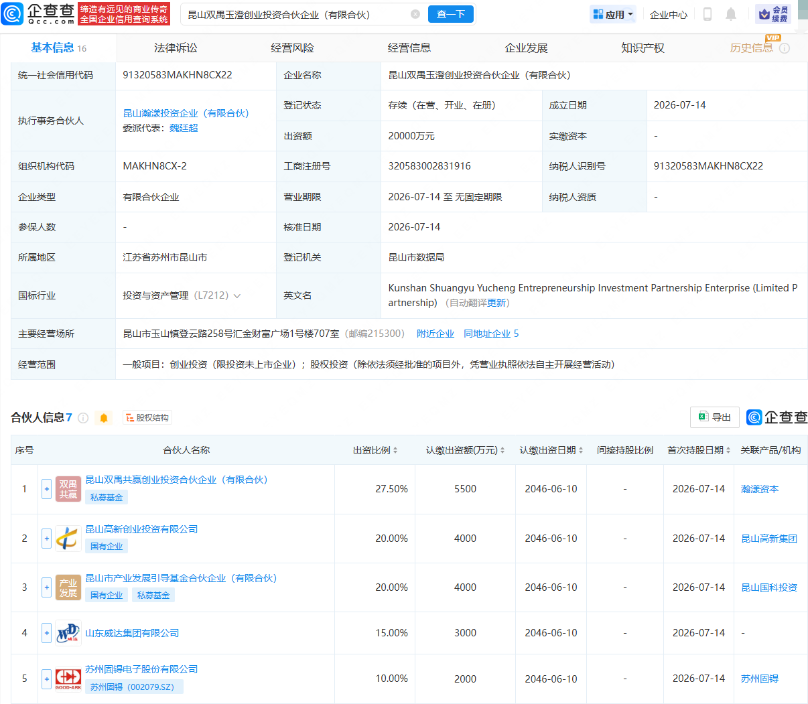Expand row 1 昆山双禺共赢 partner details

[46, 490]
